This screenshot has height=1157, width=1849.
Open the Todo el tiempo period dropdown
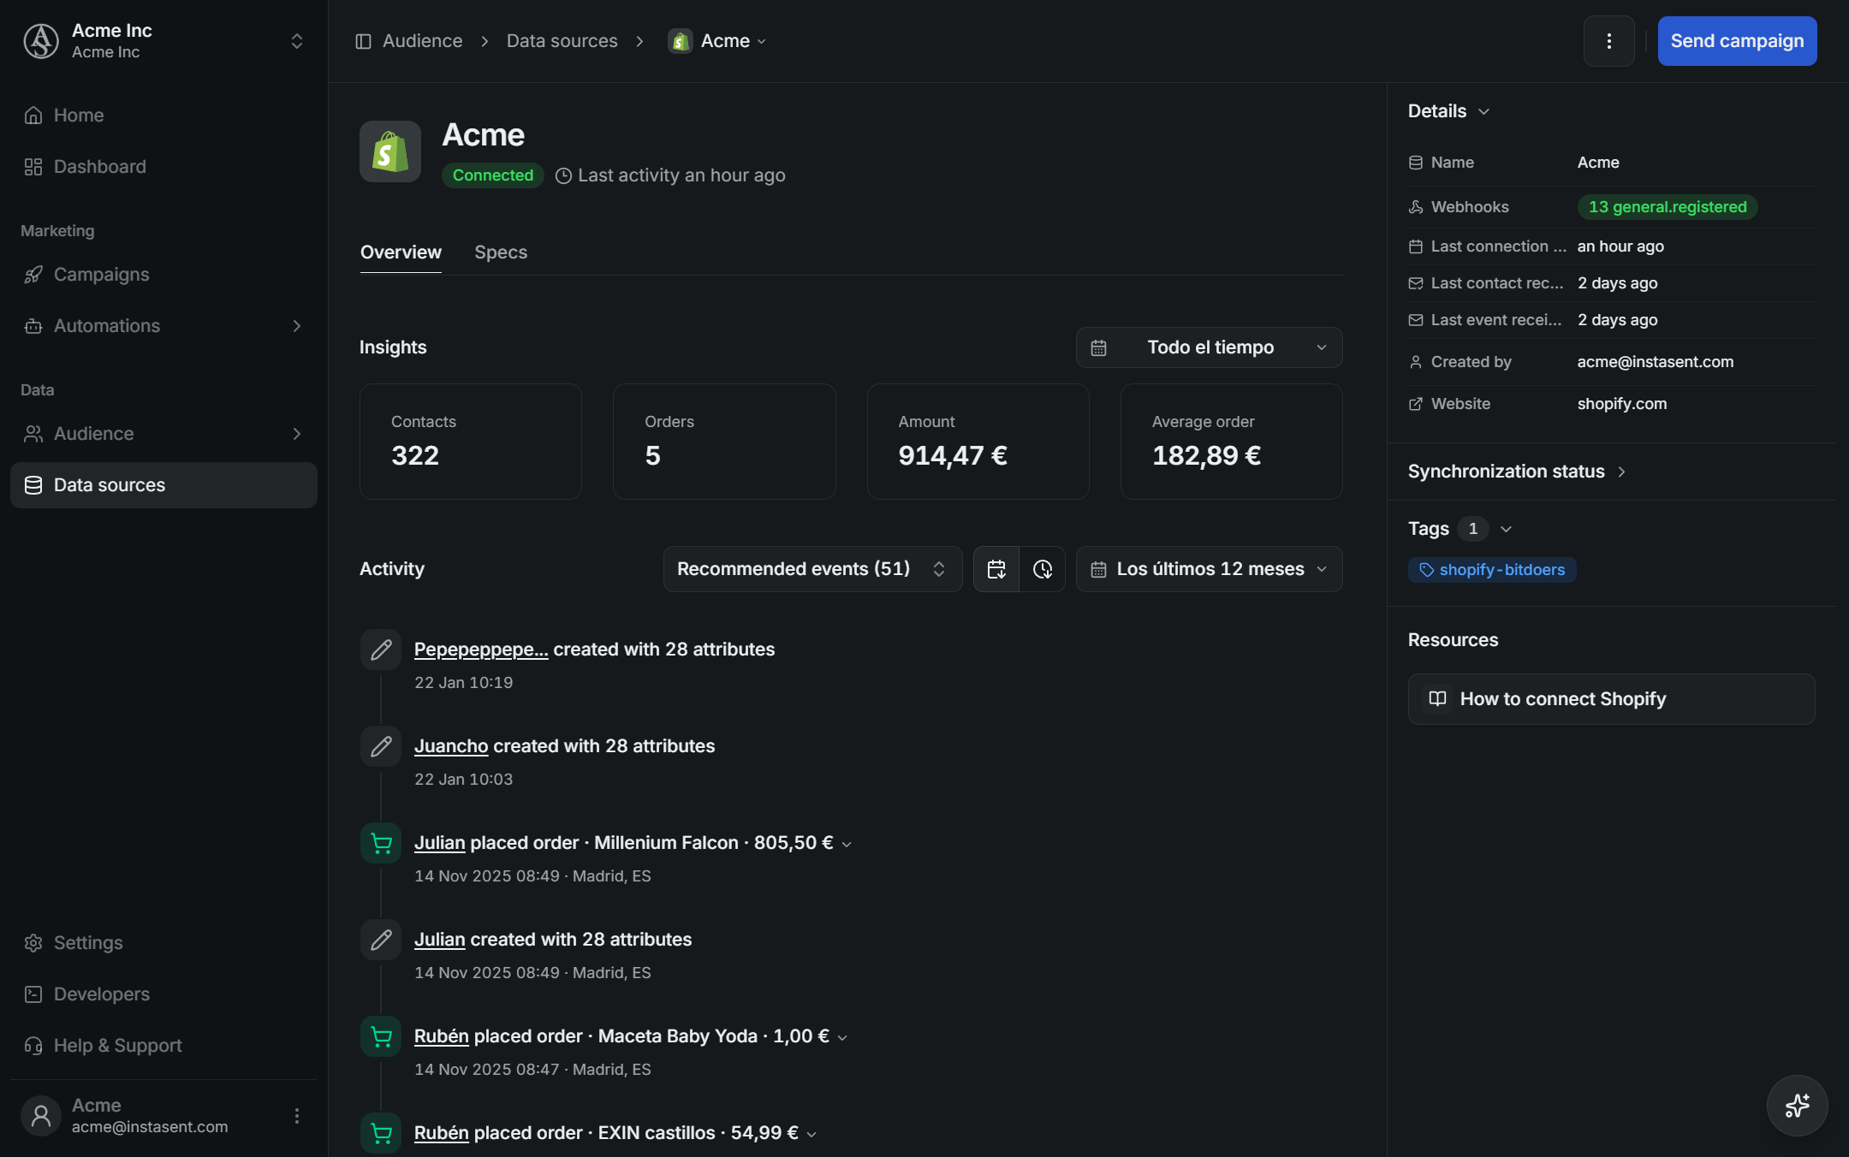click(x=1209, y=347)
